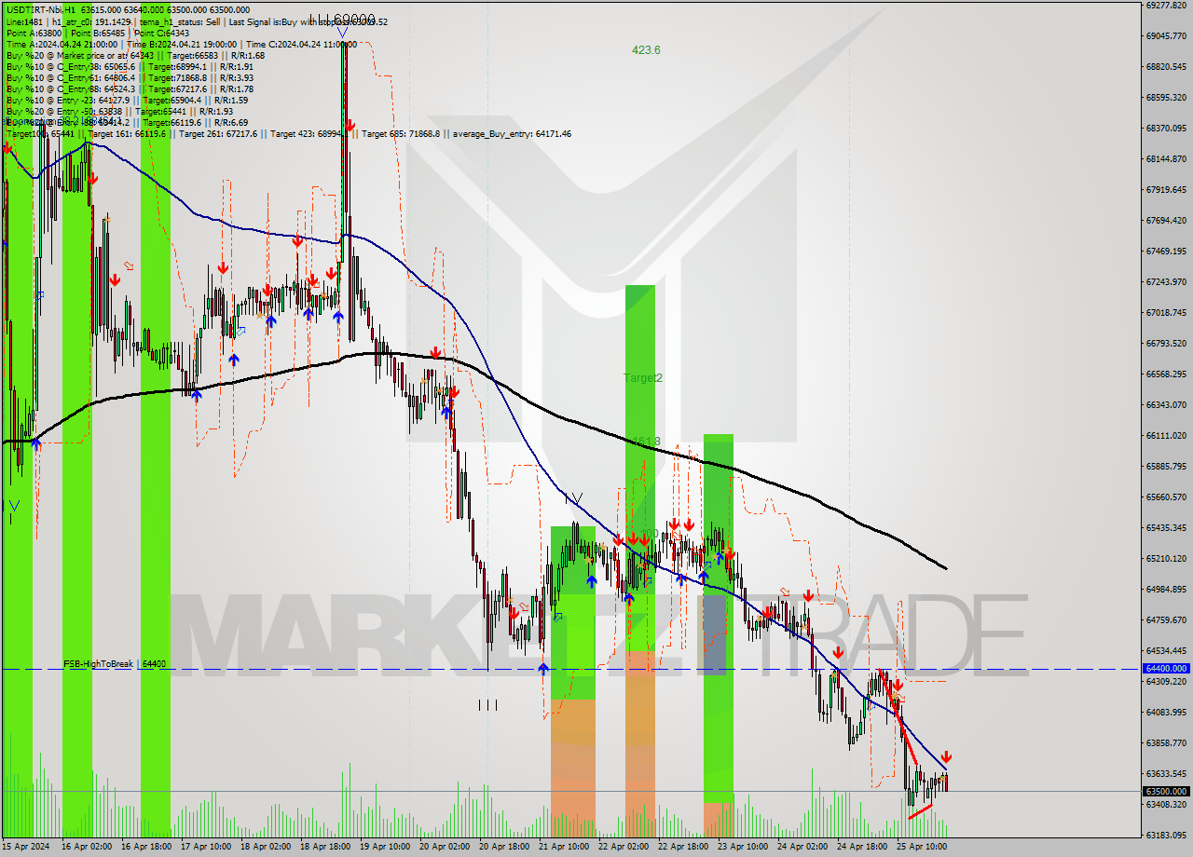1193x857 pixels.
Task: Click the 65210.000 price axis label
Action: (1165, 558)
